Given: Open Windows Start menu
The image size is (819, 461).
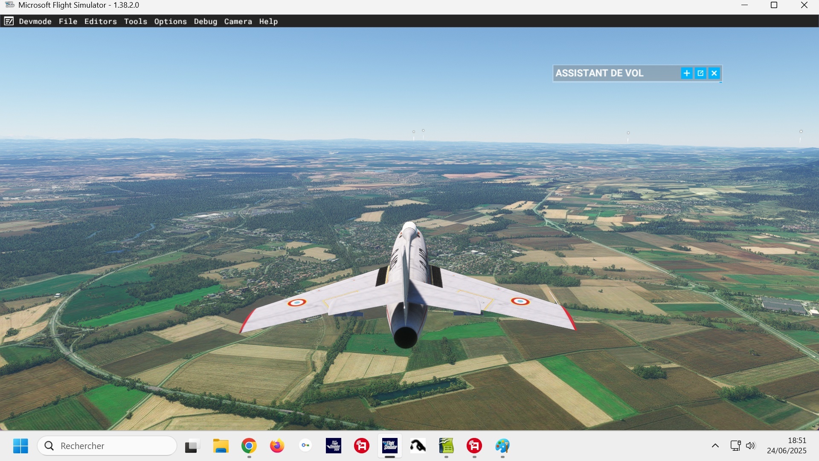Looking at the screenshot, I should (x=20, y=446).
